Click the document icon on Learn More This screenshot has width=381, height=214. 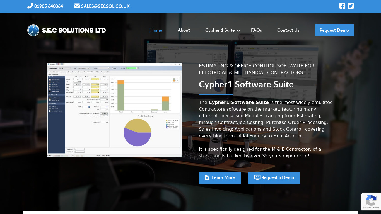pyautogui.click(x=207, y=177)
